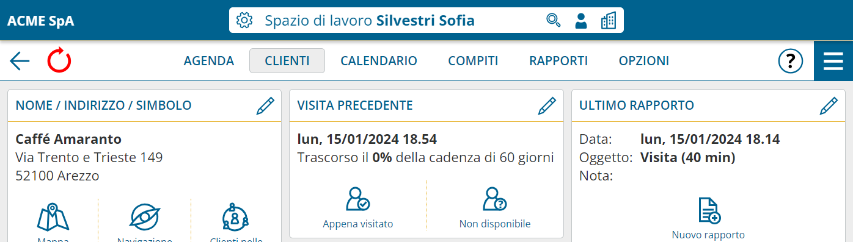Click the red refresh icon
Image resolution: width=853 pixels, height=242 pixels.
coord(59,61)
